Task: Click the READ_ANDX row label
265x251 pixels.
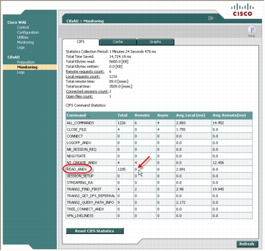Action: pos(77,170)
